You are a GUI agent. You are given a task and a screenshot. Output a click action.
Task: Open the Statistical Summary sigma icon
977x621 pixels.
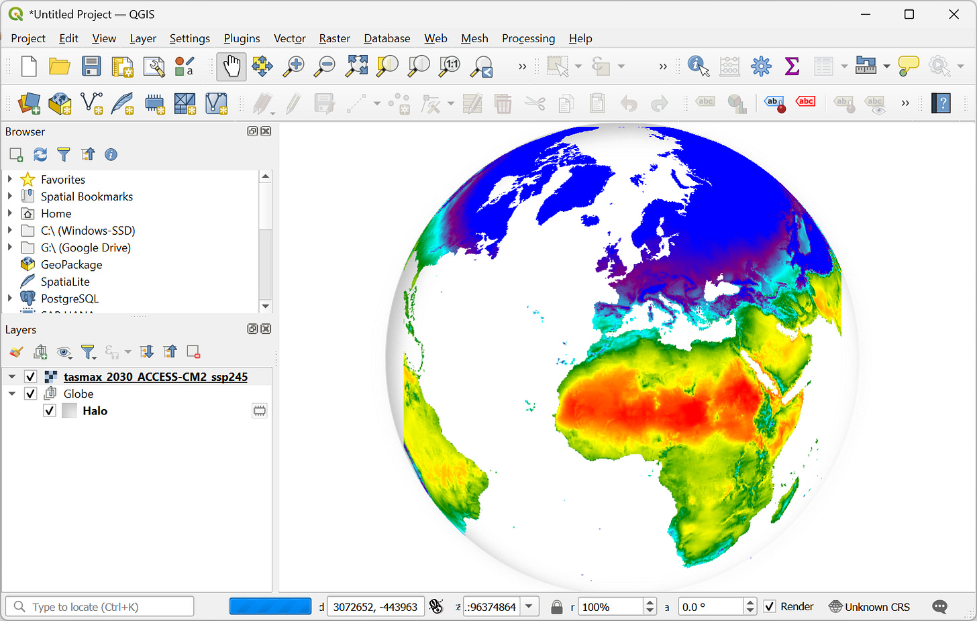(x=792, y=66)
